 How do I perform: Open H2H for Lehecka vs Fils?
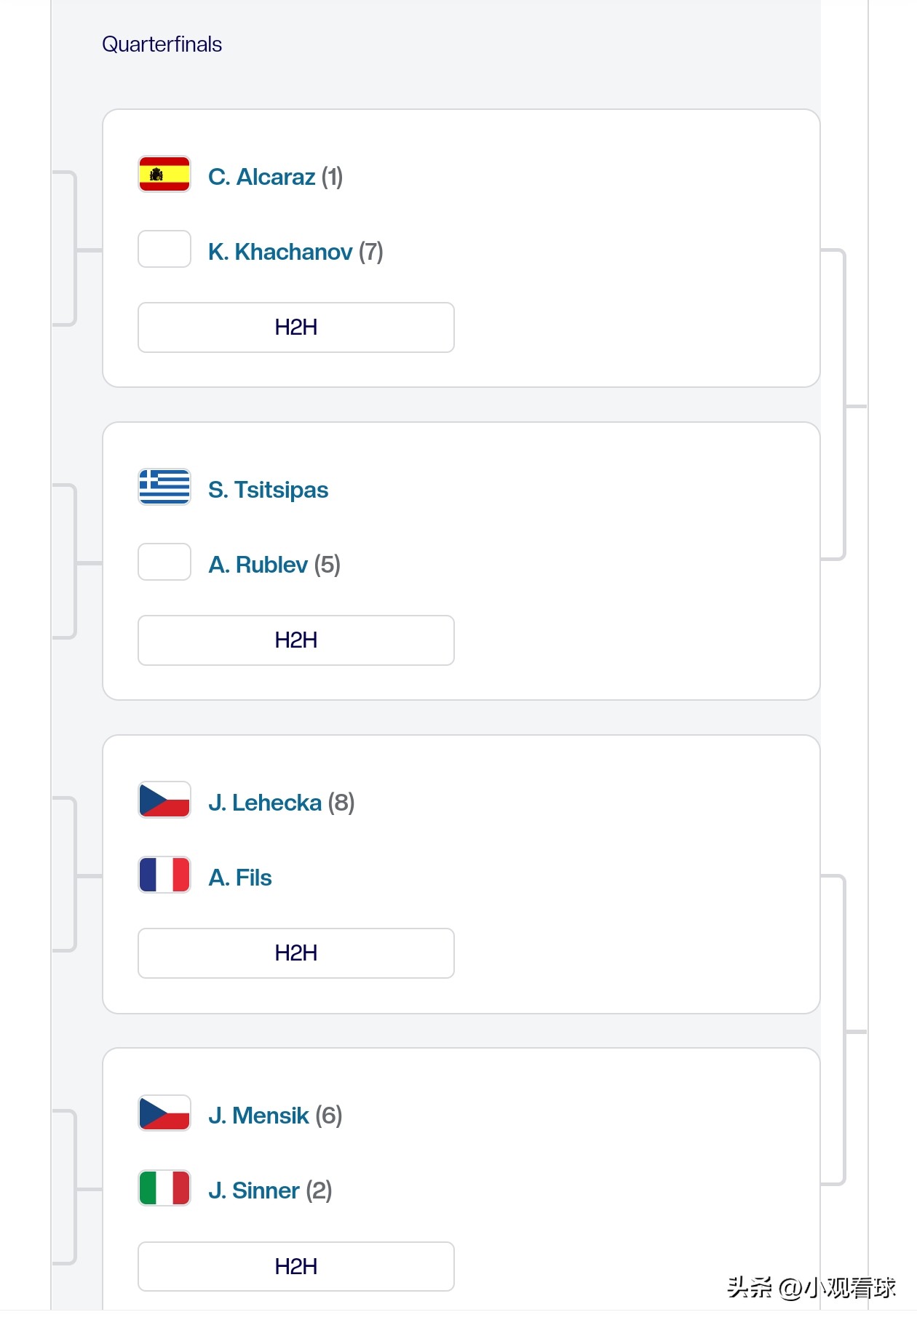pos(295,953)
